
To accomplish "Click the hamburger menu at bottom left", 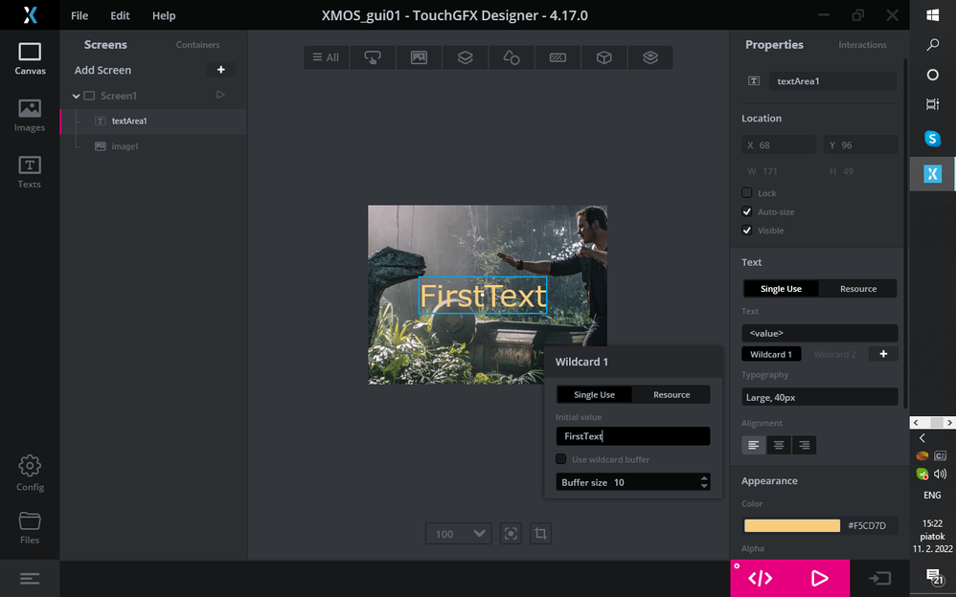I will coord(30,578).
